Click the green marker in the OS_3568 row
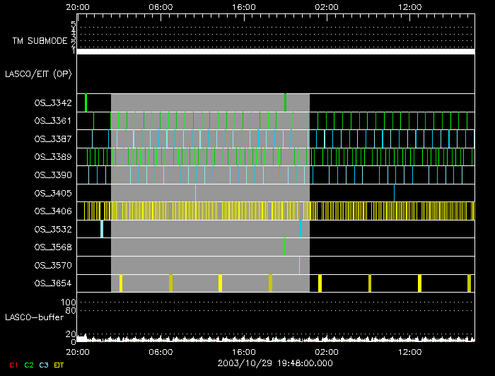This screenshot has height=376, width=495. pos(284,246)
